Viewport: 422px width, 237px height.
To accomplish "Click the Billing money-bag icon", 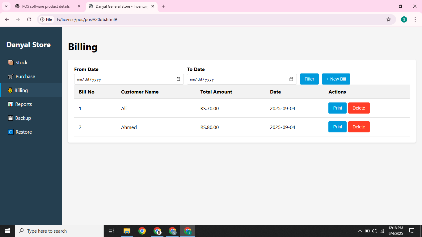I will point(10,90).
